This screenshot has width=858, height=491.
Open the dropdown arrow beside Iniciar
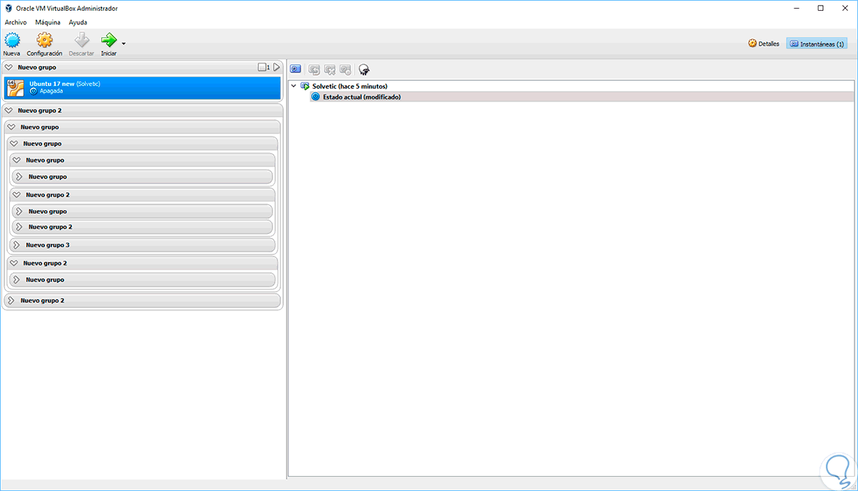click(x=124, y=44)
